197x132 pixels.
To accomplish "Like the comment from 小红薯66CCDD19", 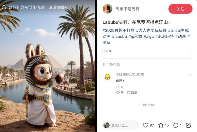I will point(120,93).
